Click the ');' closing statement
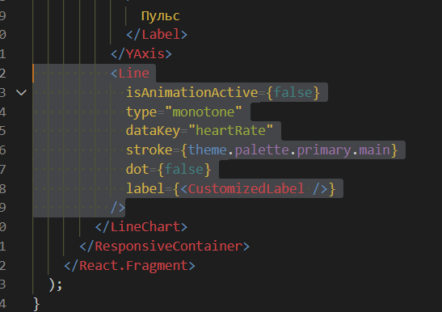 point(56,285)
